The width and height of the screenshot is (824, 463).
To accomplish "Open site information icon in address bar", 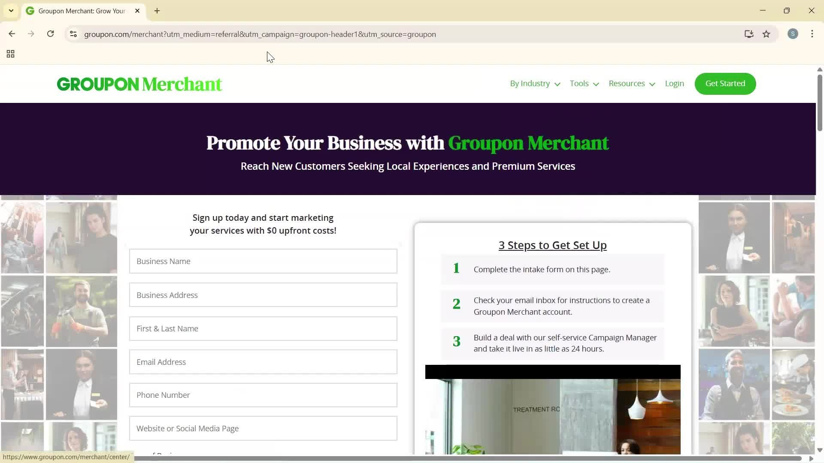I will tap(73, 34).
